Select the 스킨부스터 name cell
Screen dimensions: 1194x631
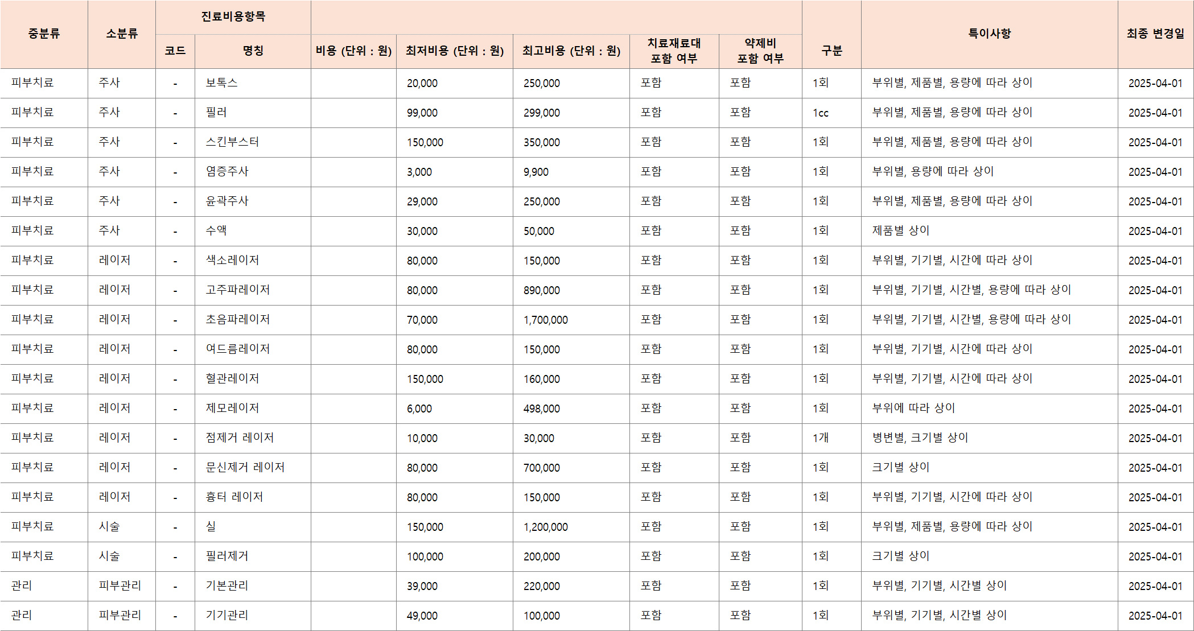pos(253,142)
